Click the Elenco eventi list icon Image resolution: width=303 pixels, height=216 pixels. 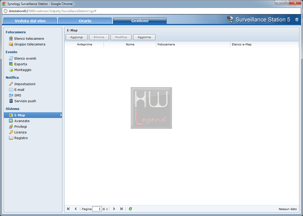(11, 58)
